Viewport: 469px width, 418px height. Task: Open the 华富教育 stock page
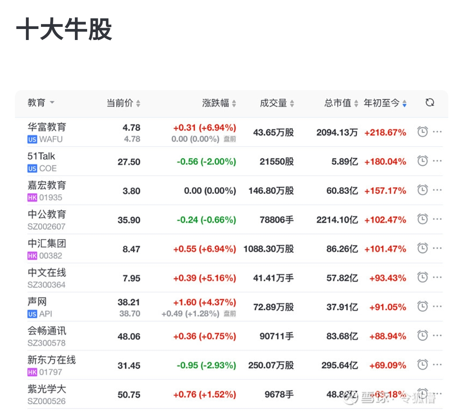click(x=47, y=127)
